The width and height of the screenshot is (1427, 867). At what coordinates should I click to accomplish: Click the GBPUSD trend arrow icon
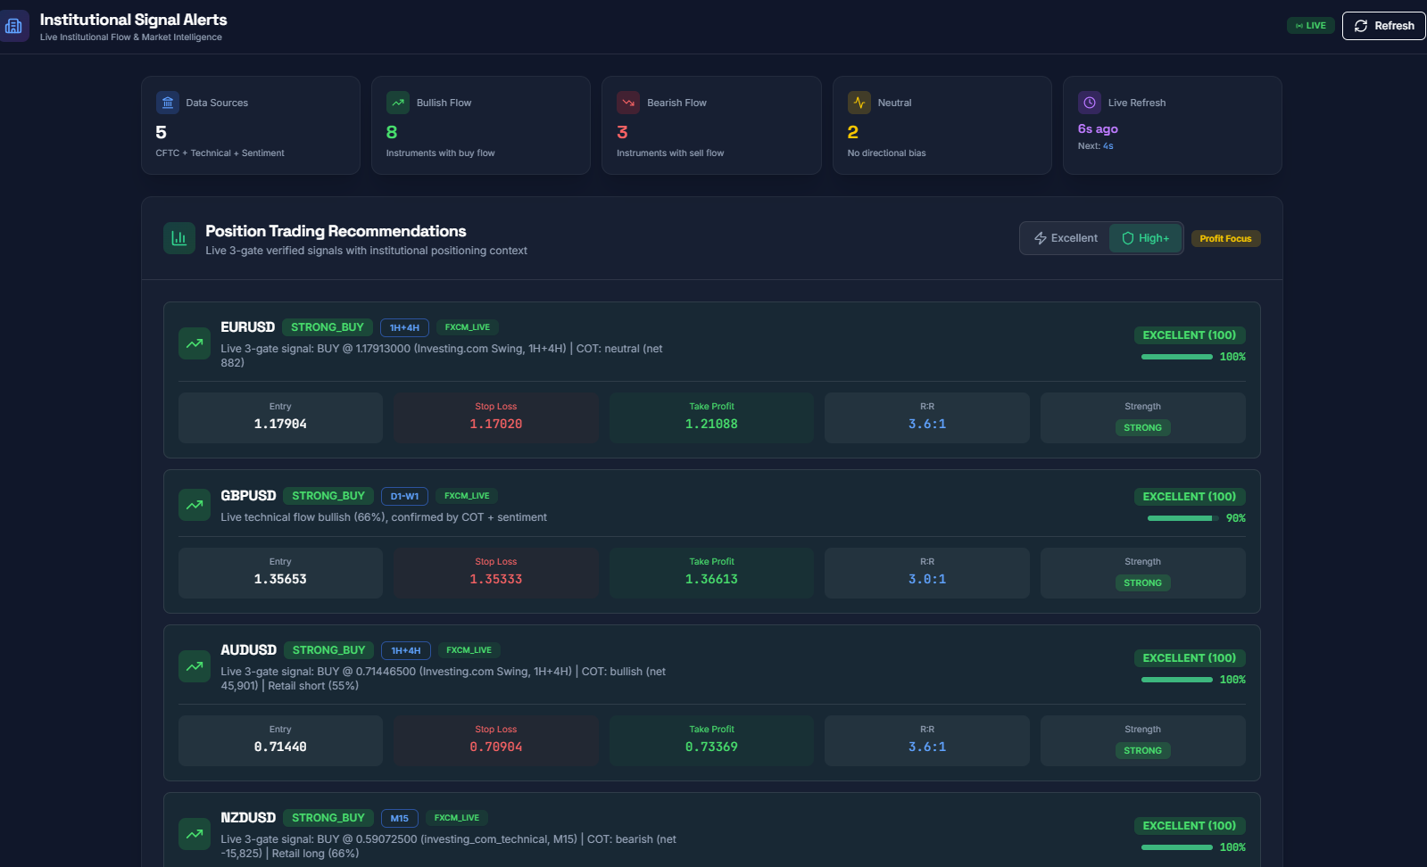[195, 505]
